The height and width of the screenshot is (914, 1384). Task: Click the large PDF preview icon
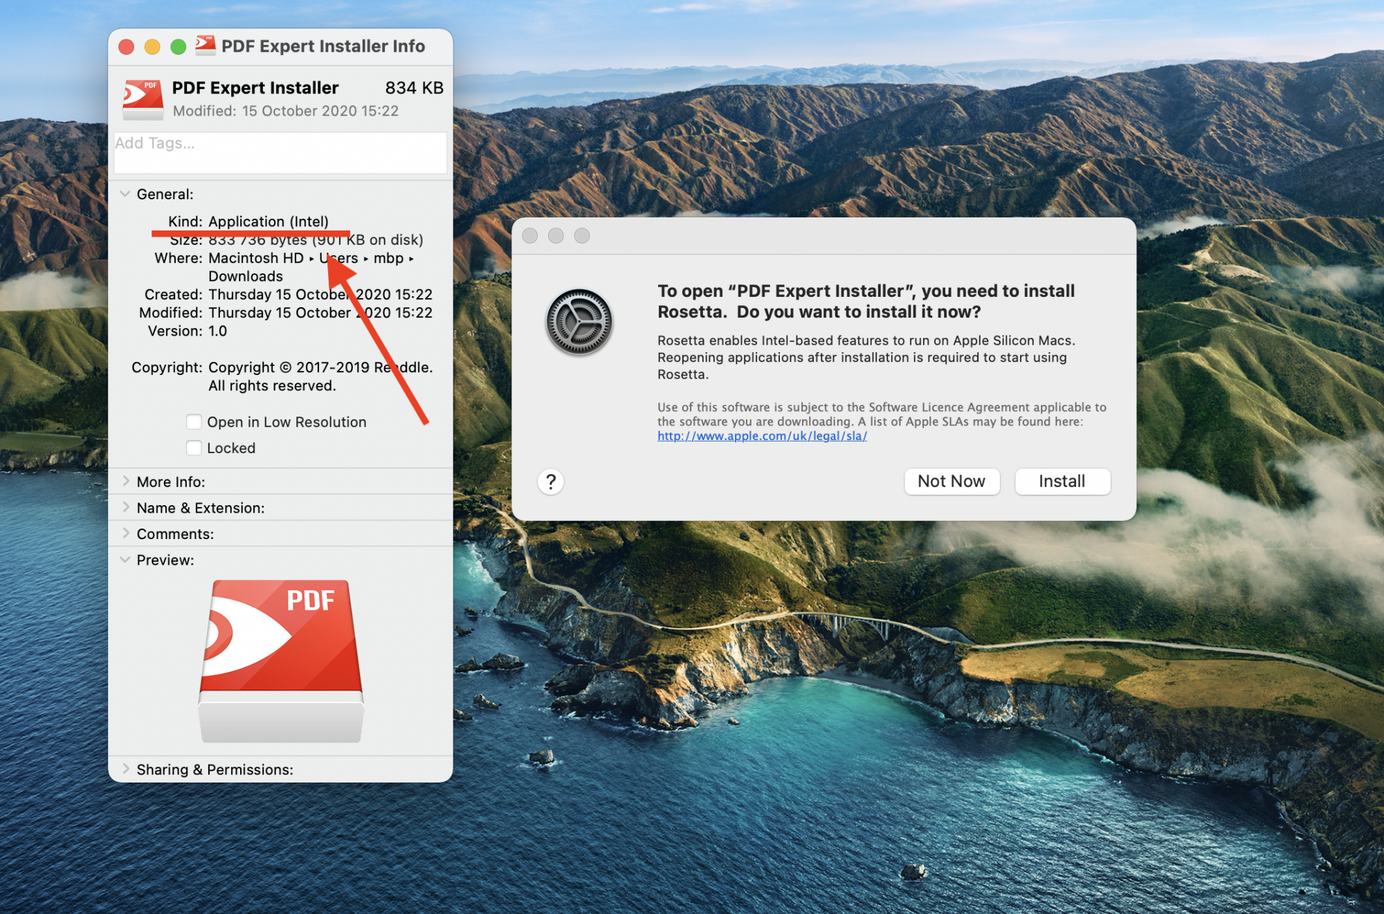tap(281, 659)
